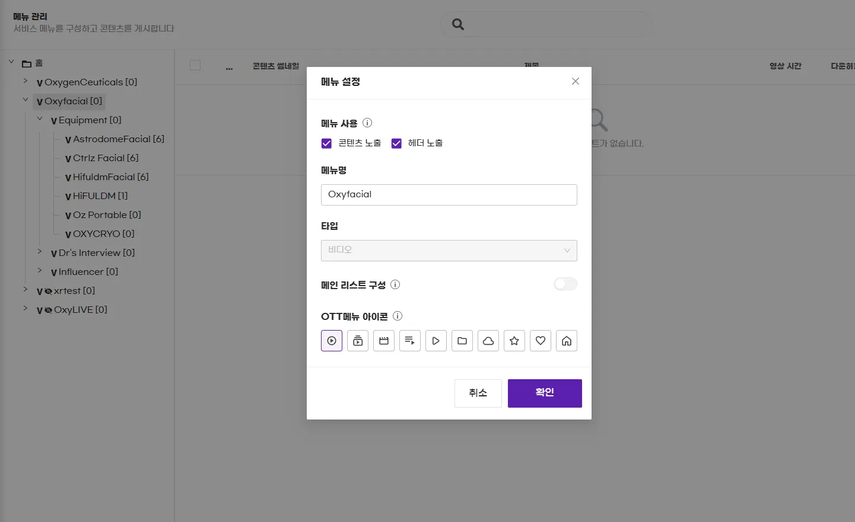The image size is (855, 522).
Task: Choose the home OTT menu icon
Action: [x=567, y=341]
